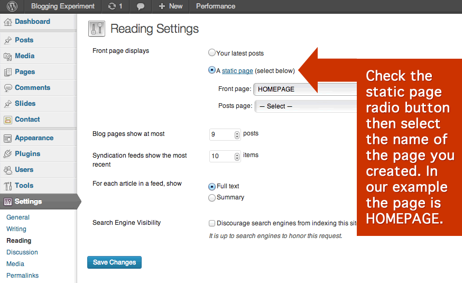462x283 pixels.
Task: Click the 'Blog pages show at most' label
Action: (x=128, y=134)
